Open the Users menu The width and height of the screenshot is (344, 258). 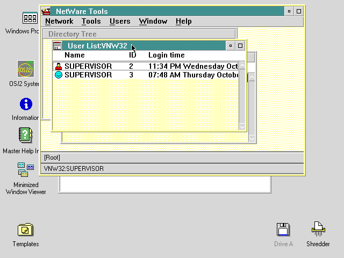click(120, 21)
